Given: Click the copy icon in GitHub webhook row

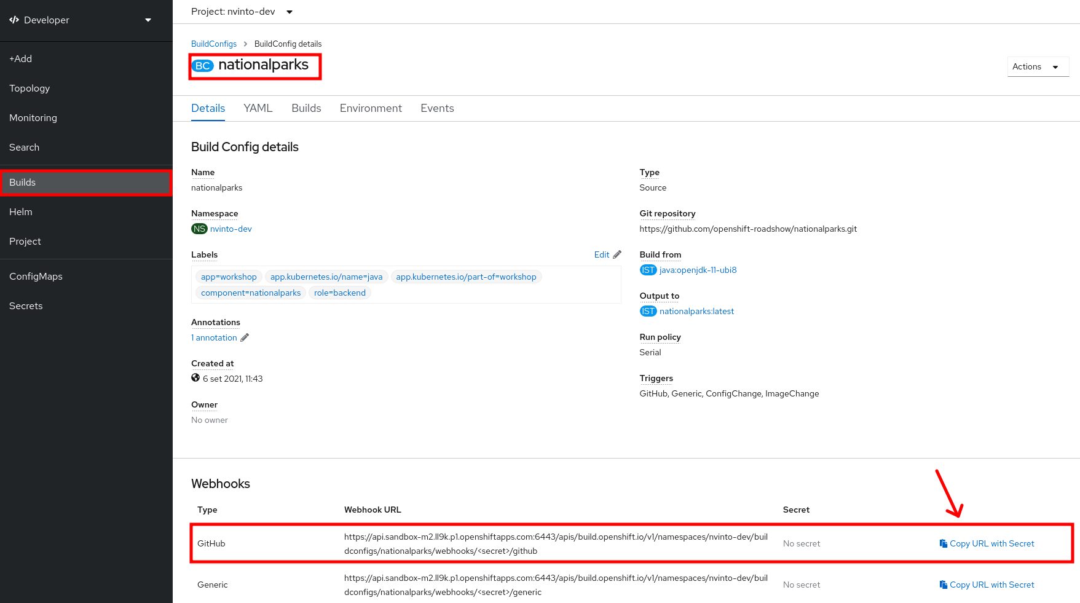Looking at the screenshot, I should click(943, 543).
